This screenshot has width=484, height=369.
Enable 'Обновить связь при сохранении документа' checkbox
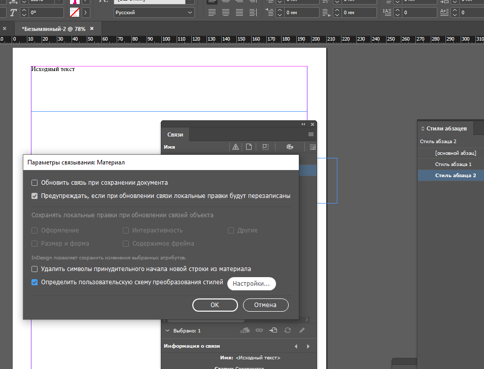coord(35,183)
